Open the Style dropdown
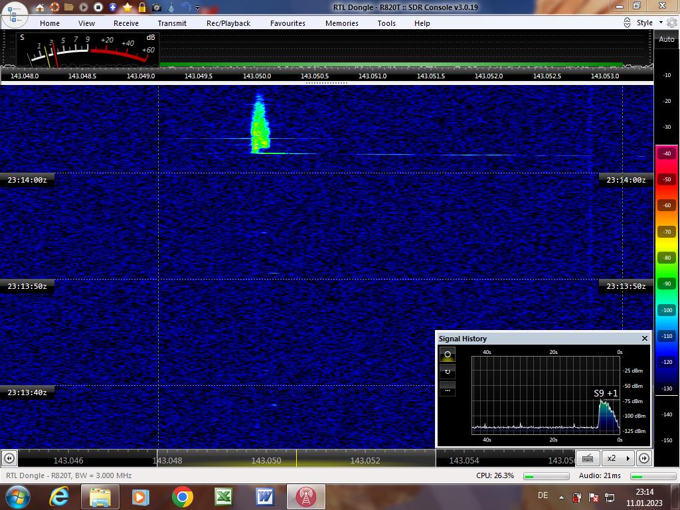The height and width of the screenshot is (510, 680). [649, 23]
